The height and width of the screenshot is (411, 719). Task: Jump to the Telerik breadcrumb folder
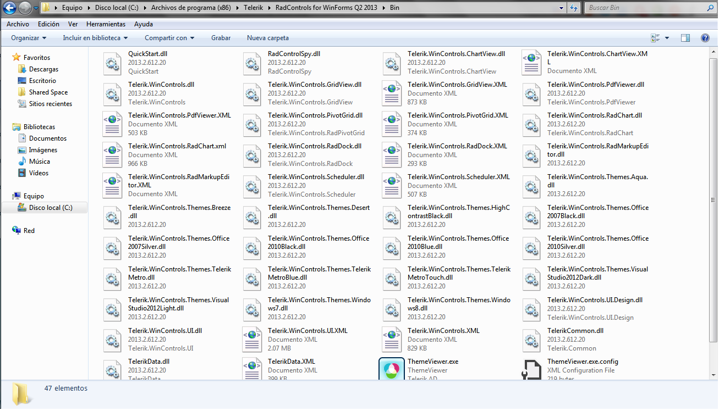[254, 8]
